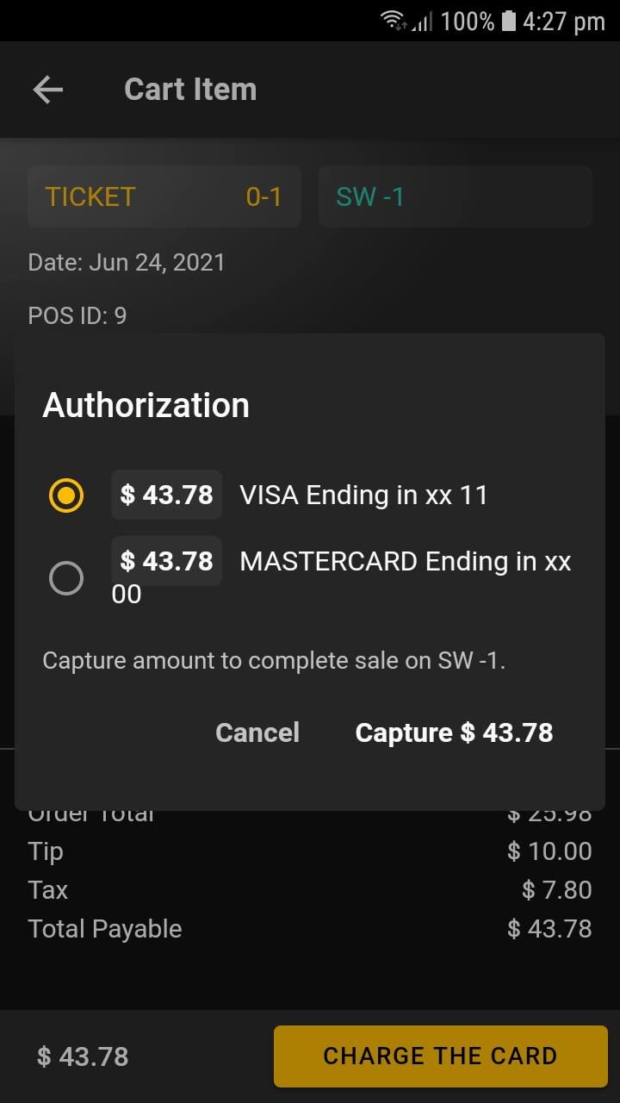Tap the VISA Ending in xx 11 label
Viewport: 620px width, 1103px height.
pos(363,495)
